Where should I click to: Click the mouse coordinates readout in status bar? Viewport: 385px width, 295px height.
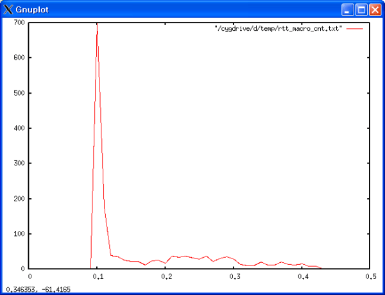[38, 290]
